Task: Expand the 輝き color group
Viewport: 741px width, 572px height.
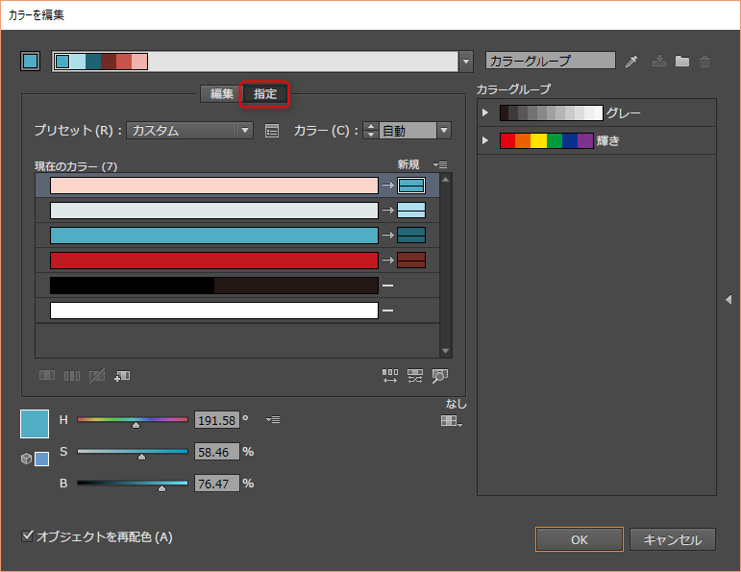Action: [x=486, y=141]
